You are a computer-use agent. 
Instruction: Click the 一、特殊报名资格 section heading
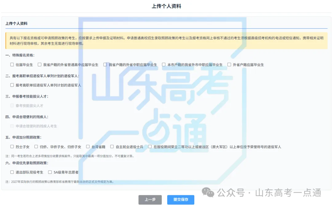click(x=20, y=55)
